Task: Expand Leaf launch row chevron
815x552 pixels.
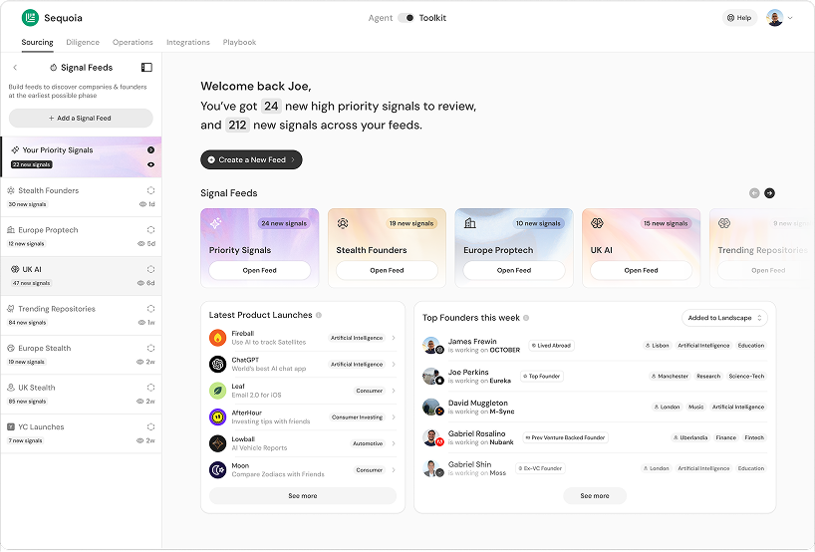Action: (x=394, y=391)
